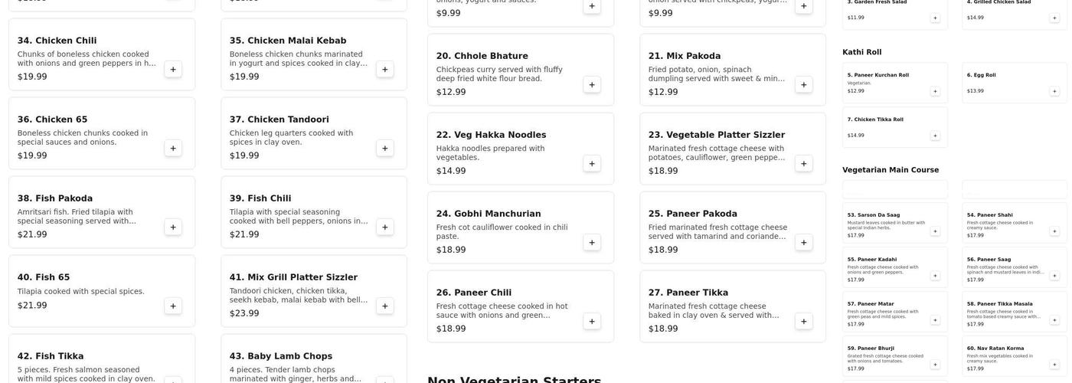The width and height of the screenshot is (1072, 383).
Task: Add Chhole Bhature to the order
Action: click(592, 85)
